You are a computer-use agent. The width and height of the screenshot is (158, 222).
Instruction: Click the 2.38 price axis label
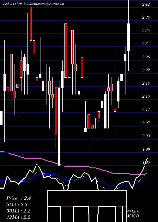[146, 17]
